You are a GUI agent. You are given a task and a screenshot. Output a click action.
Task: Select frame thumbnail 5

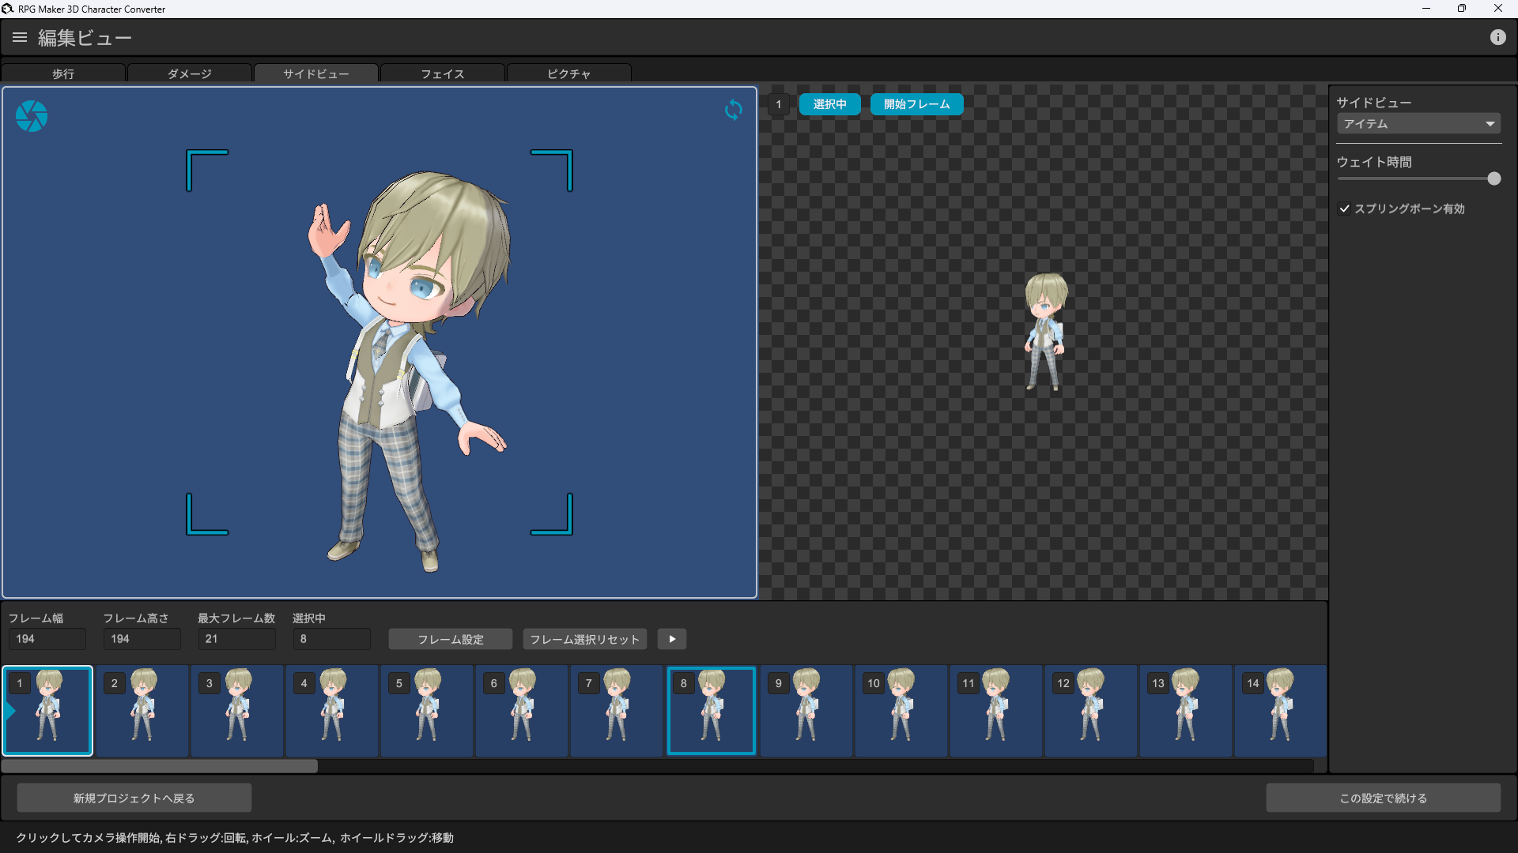(427, 711)
